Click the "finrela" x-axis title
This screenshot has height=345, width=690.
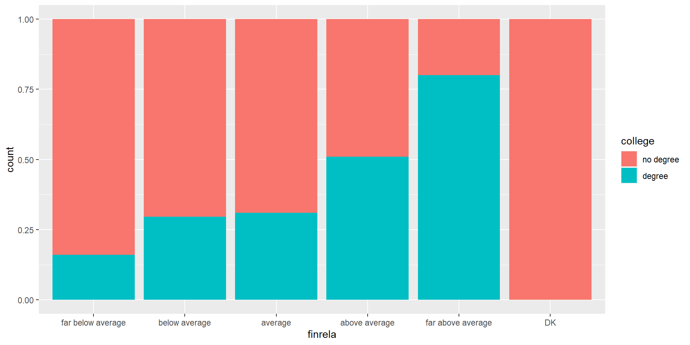(322, 335)
